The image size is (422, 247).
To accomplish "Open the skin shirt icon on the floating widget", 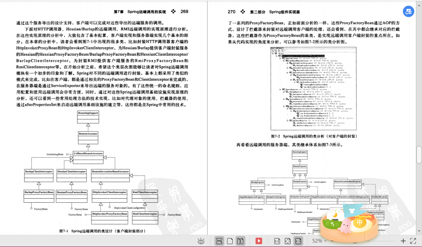I will [x=352, y=210].
